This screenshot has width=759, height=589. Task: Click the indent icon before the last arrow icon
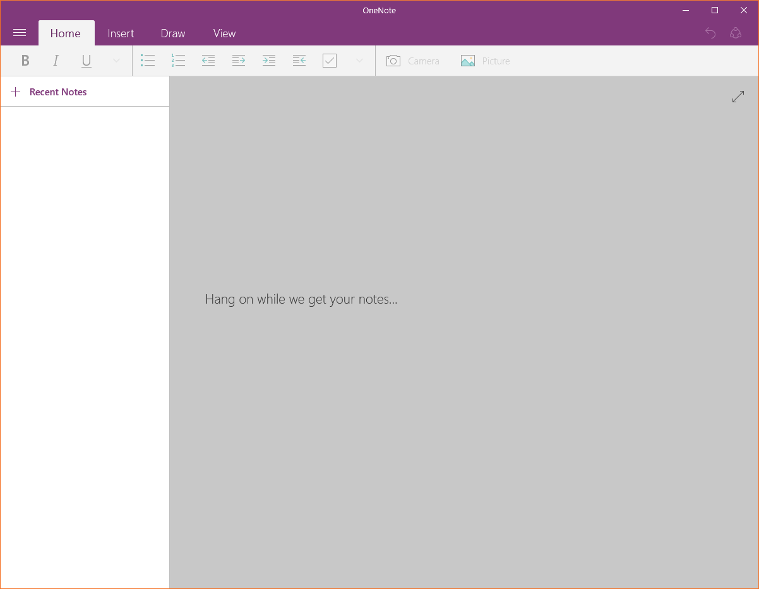tap(269, 61)
